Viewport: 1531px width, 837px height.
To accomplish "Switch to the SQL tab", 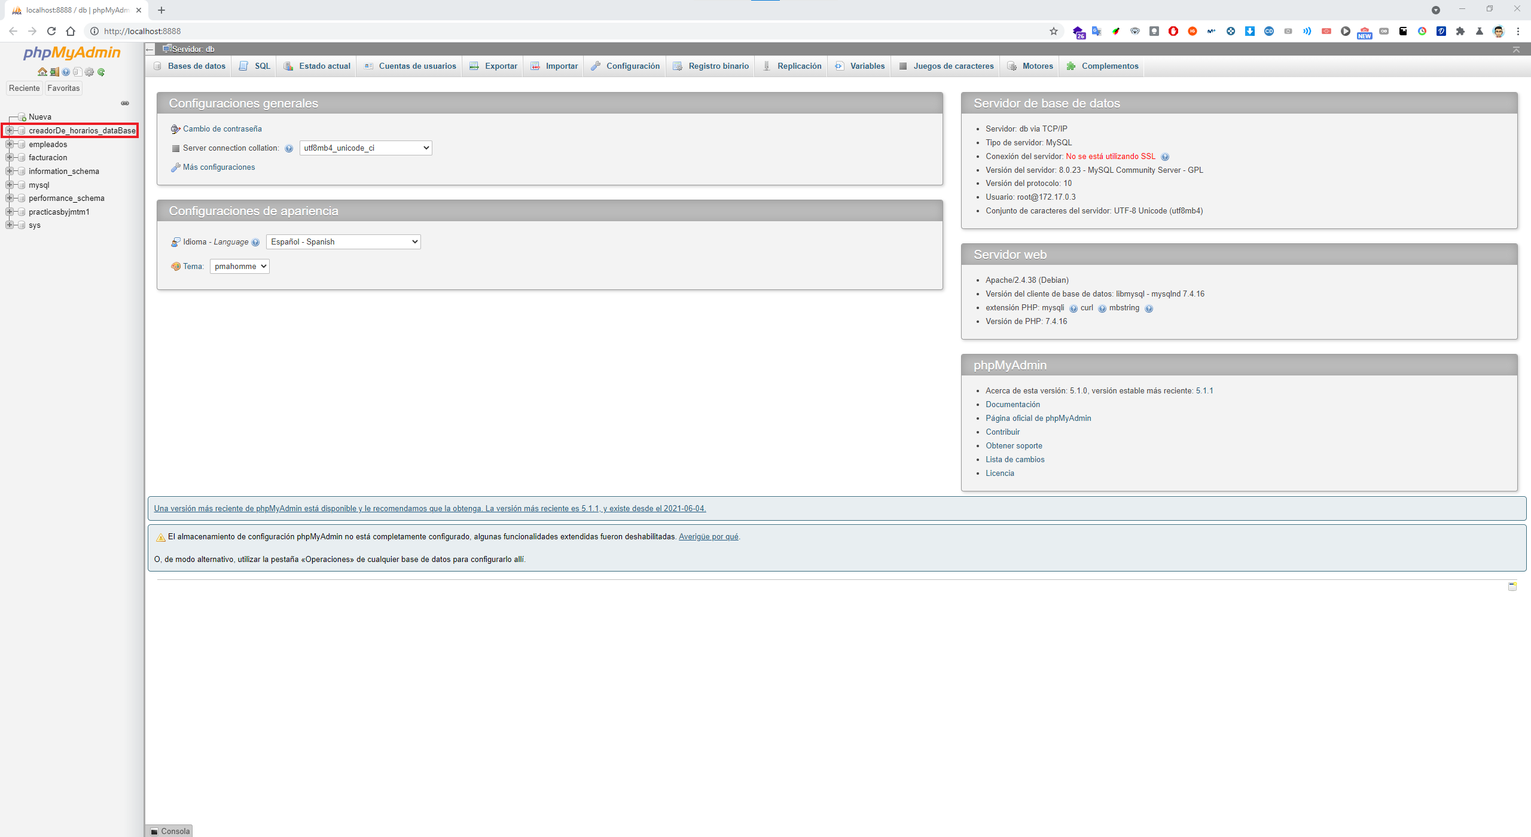I will [x=255, y=66].
